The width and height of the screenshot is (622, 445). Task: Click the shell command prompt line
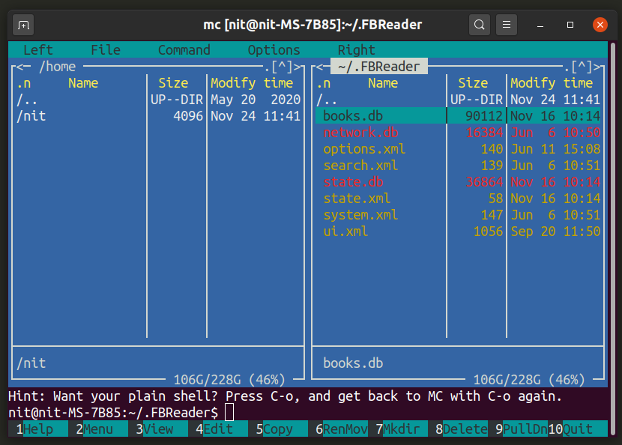coord(308,413)
